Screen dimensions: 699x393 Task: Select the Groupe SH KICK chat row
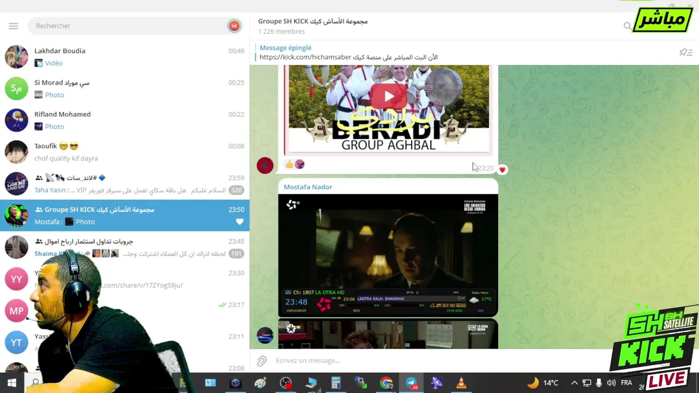point(125,215)
